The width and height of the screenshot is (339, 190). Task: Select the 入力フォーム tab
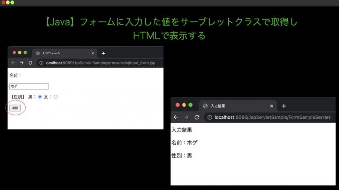[x=65, y=53]
